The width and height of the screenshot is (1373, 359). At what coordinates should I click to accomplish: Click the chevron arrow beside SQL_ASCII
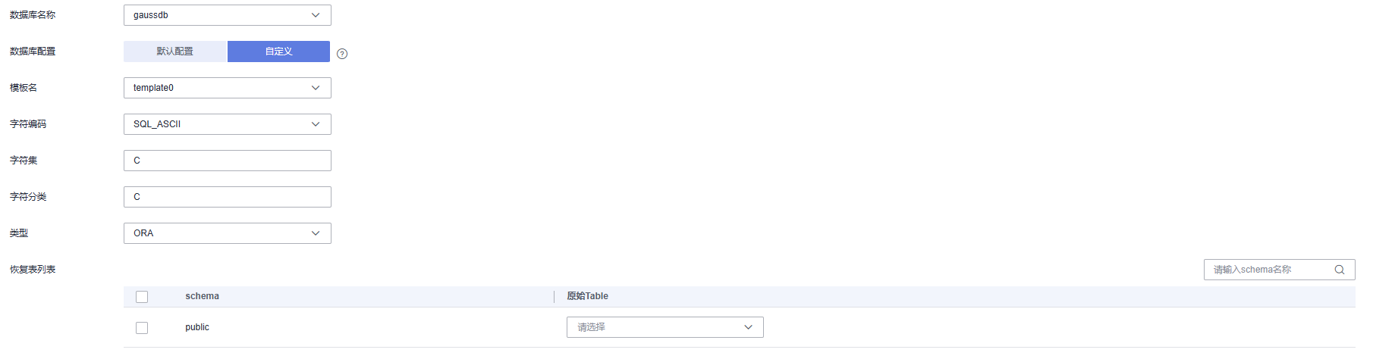tap(316, 124)
